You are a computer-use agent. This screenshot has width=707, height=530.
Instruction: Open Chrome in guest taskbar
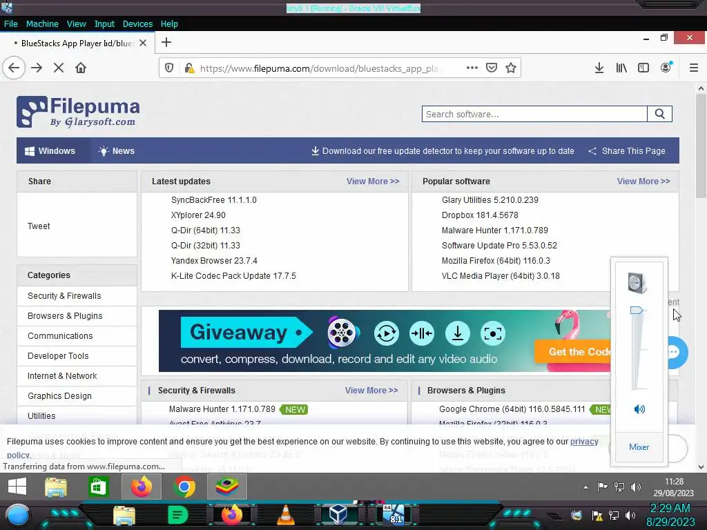(x=184, y=487)
